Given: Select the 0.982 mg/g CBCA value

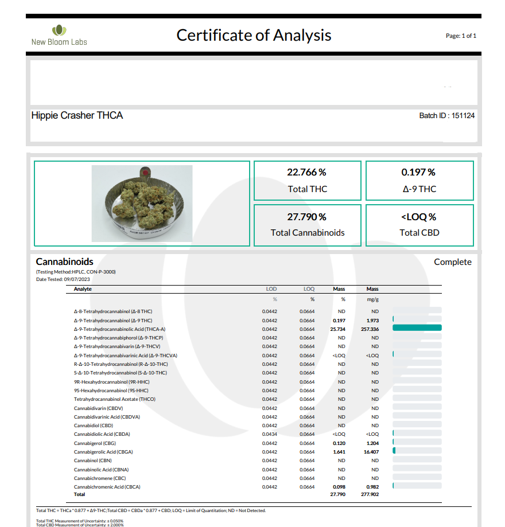Looking at the screenshot, I should [373, 487].
